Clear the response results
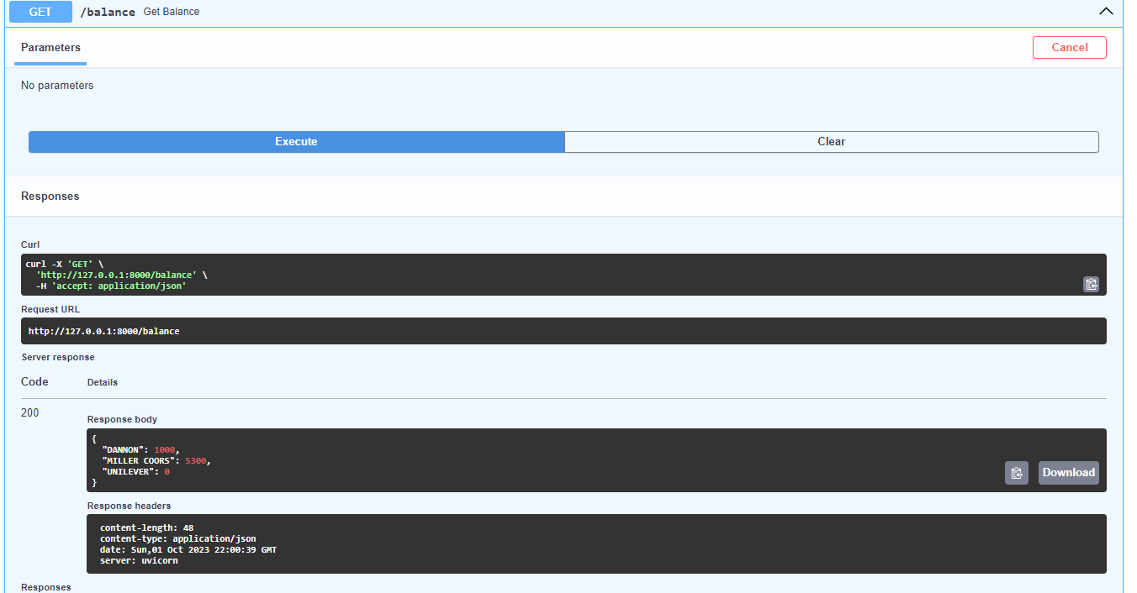The image size is (1137, 593). [832, 141]
